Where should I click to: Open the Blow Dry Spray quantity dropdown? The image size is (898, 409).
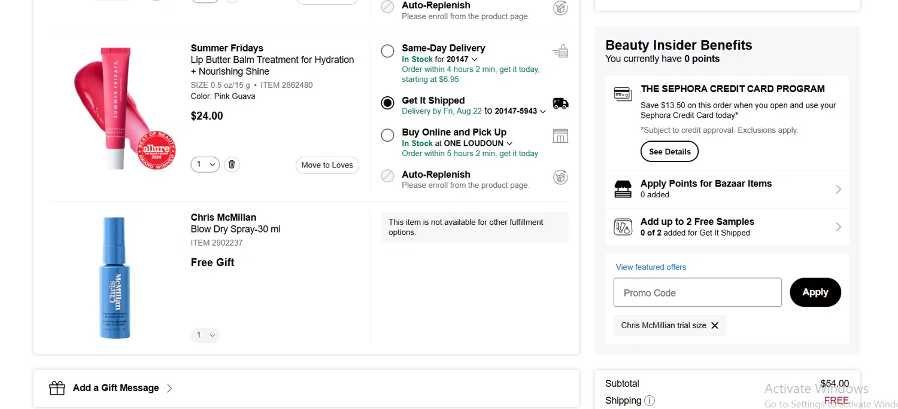point(205,335)
